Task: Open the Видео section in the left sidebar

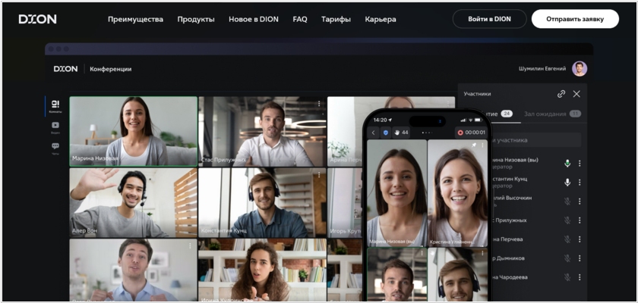Action: click(55, 127)
